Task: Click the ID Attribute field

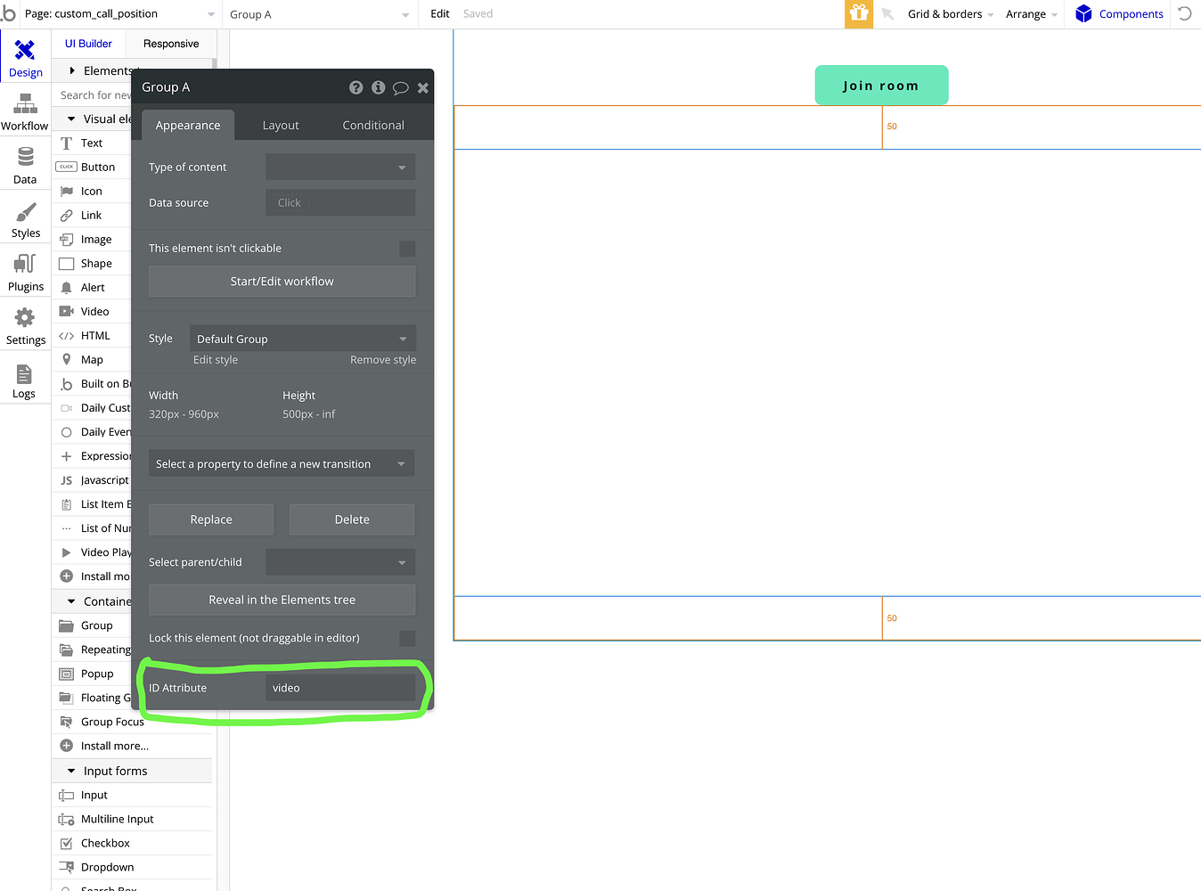Action: click(x=340, y=688)
